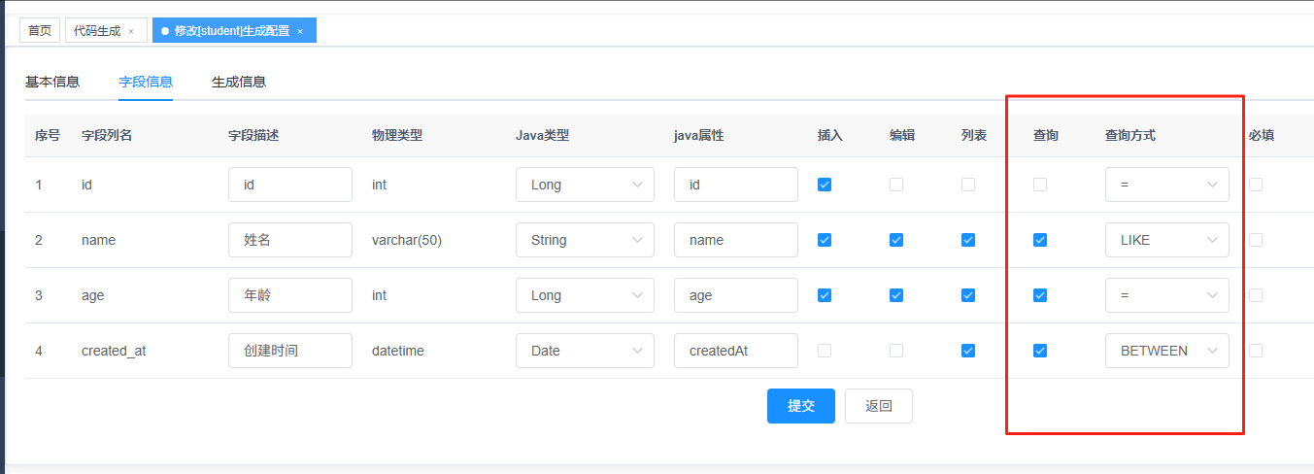This screenshot has height=474, width=1314.
Task: Switch to the 生成信息 tab
Action: (239, 82)
